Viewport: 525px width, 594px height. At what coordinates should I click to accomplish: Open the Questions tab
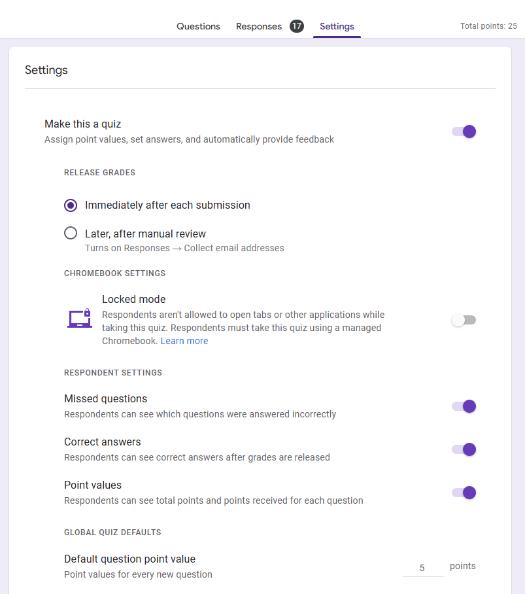click(x=198, y=26)
